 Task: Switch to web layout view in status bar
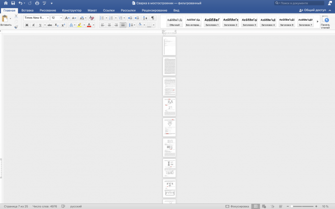click(264, 206)
